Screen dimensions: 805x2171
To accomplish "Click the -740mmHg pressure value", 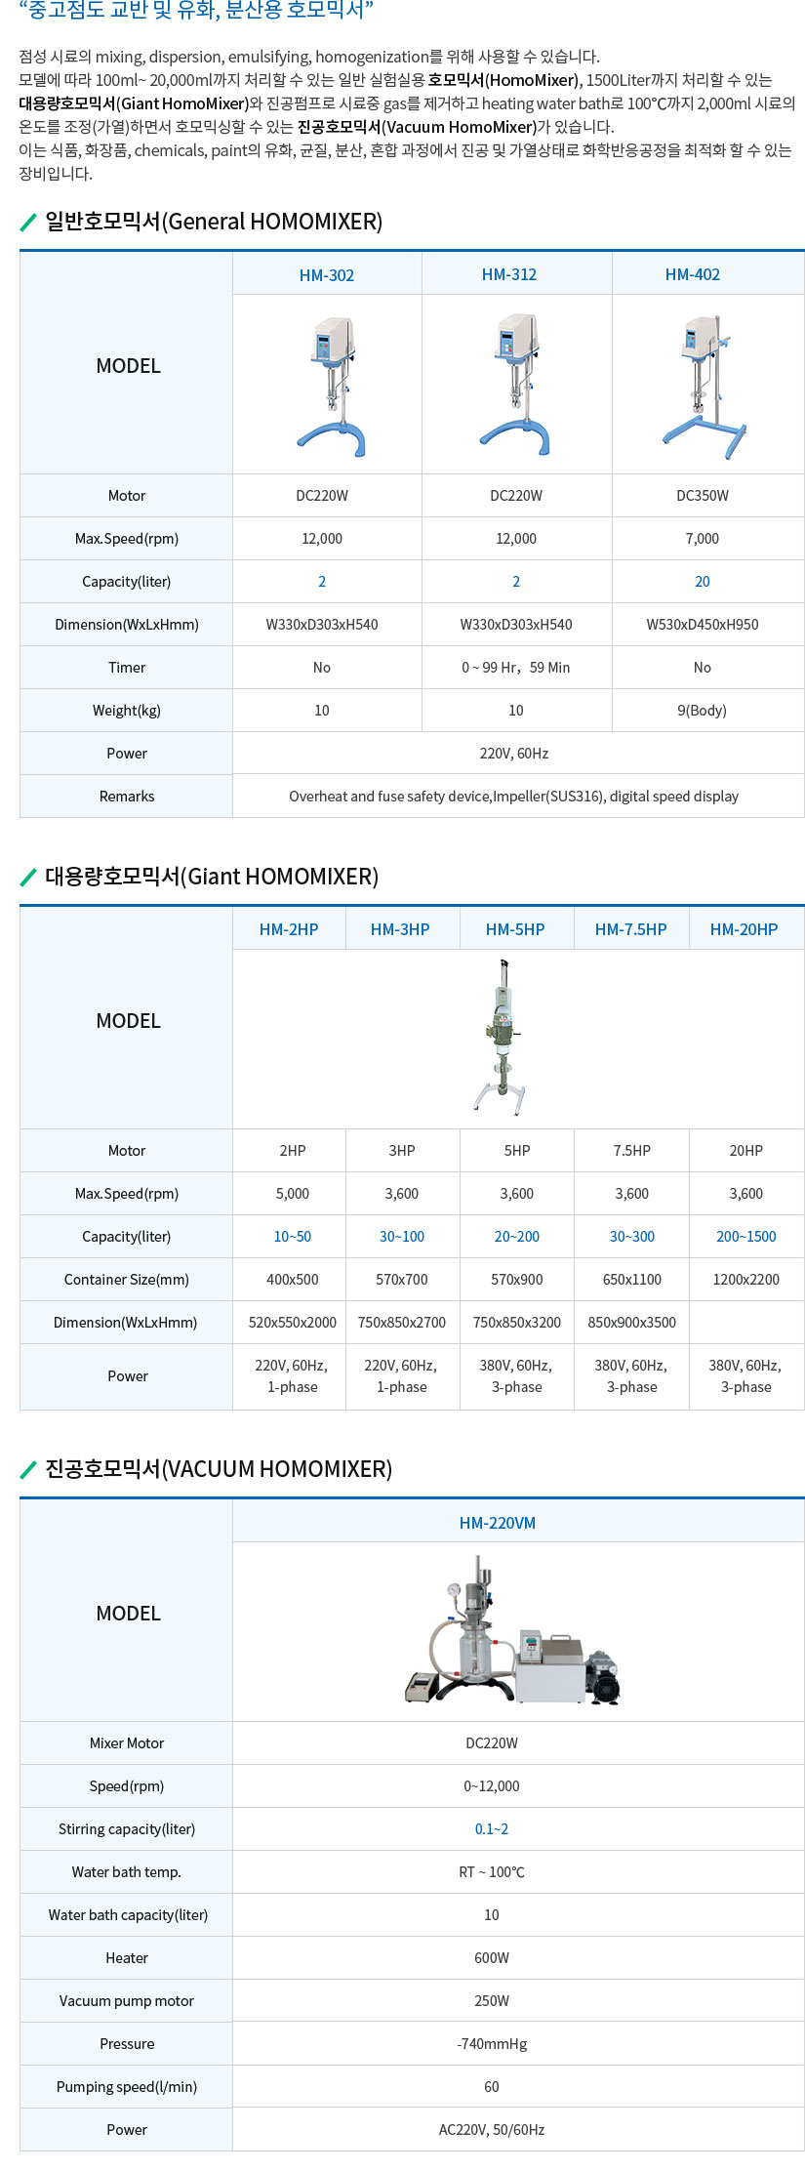I will 492,2044.
